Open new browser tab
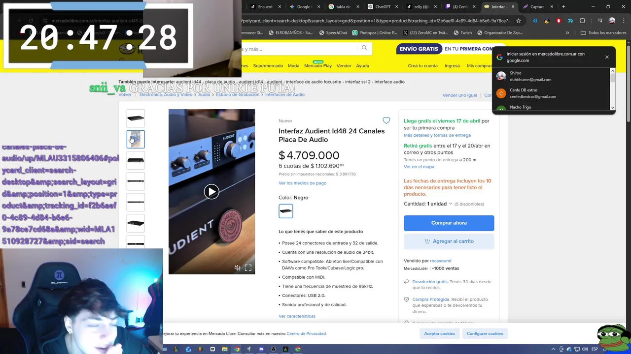The image size is (631, 354). (x=563, y=7)
